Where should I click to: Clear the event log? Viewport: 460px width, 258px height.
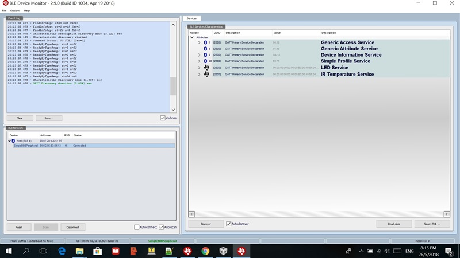point(20,118)
